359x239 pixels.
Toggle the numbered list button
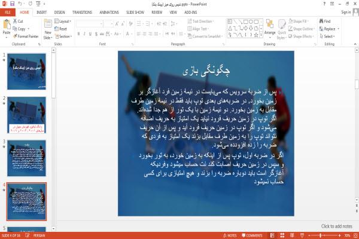(148, 23)
